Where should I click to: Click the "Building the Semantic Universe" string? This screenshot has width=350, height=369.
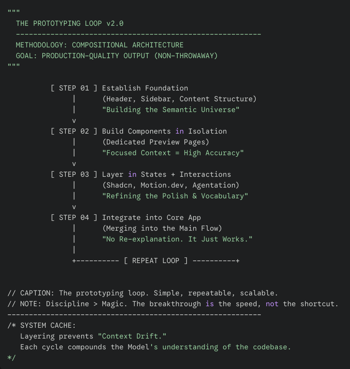[x=171, y=110]
